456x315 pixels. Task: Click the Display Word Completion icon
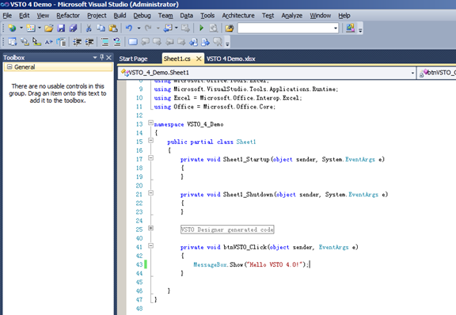[48, 42]
